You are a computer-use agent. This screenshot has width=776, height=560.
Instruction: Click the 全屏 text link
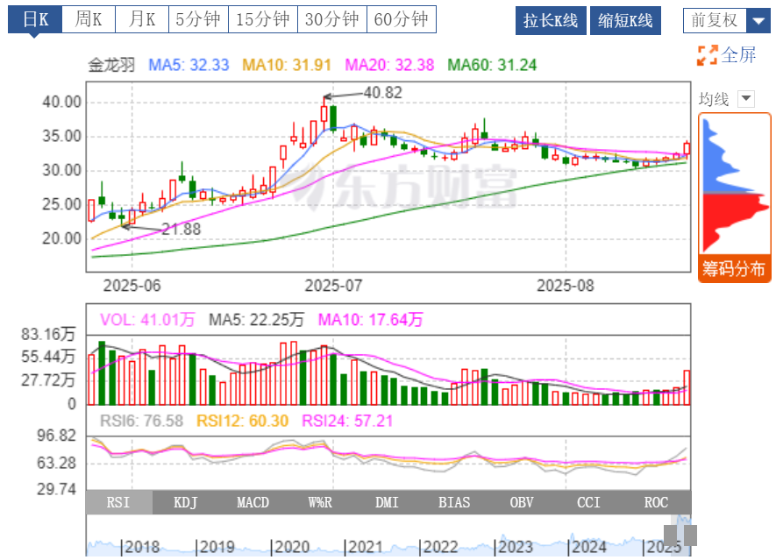[x=738, y=55]
